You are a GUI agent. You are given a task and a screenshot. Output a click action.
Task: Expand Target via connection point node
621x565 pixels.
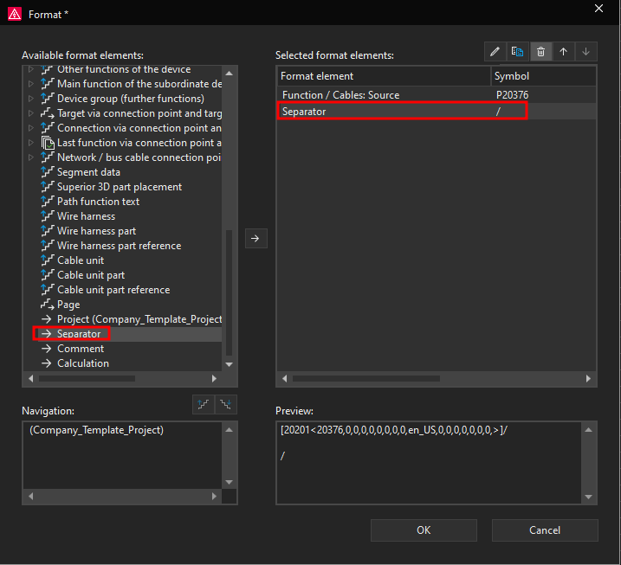pyautogui.click(x=31, y=113)
